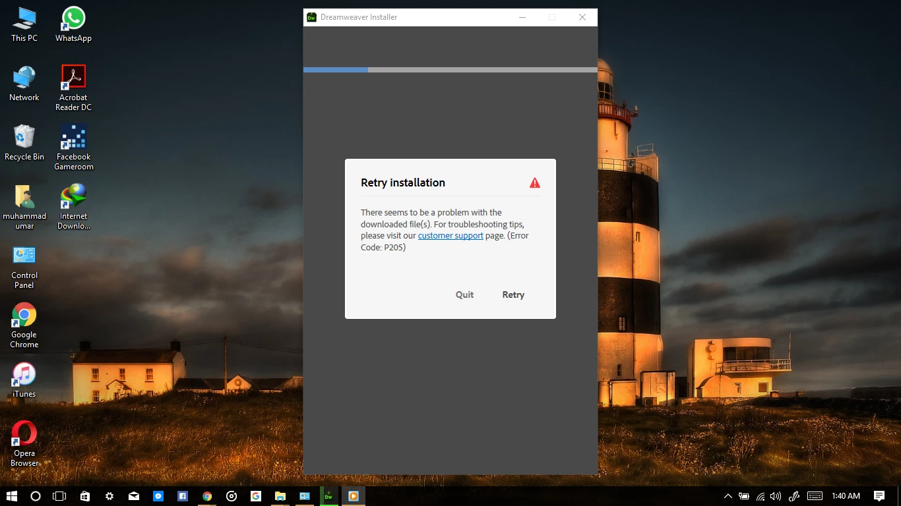Minimize the Dreamweaver Installer window
Image resolution: width=901 pixels, height=506 pixels.
tap(522, 17)
